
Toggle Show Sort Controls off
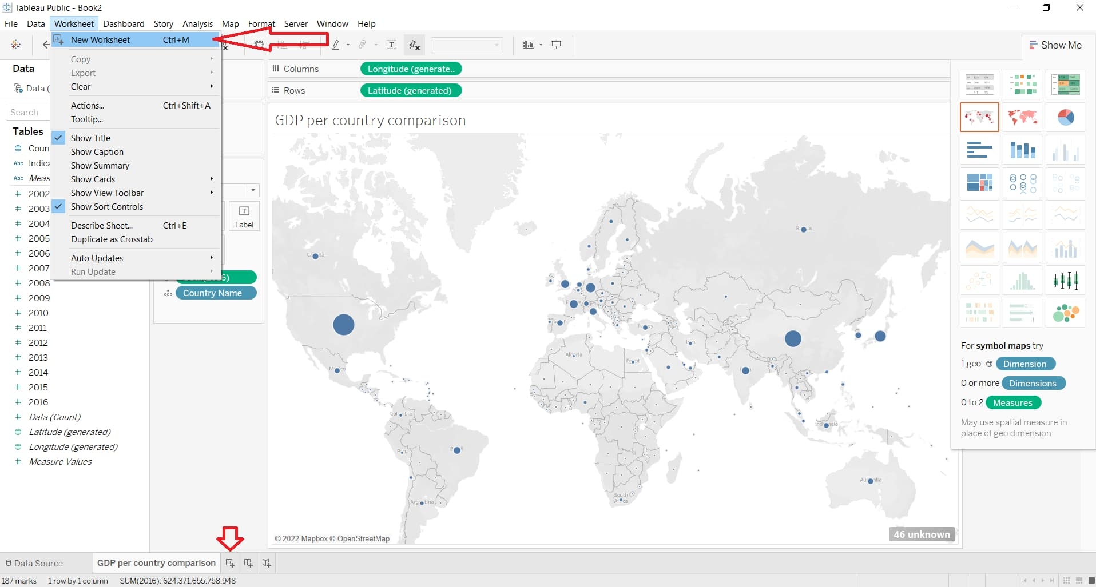106,207
